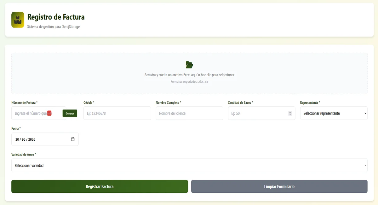
Task: Click the "Registro de Factura" heading
Action: point(56,17)
